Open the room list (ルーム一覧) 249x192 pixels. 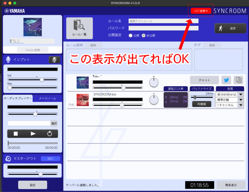79,28
